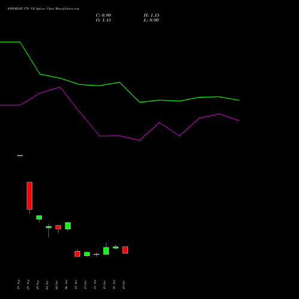Image resolution: width=299 pixels, height=299 pixels.
Task: Select the green candlestick above 29 Sep
Action: tap(39, 218)
